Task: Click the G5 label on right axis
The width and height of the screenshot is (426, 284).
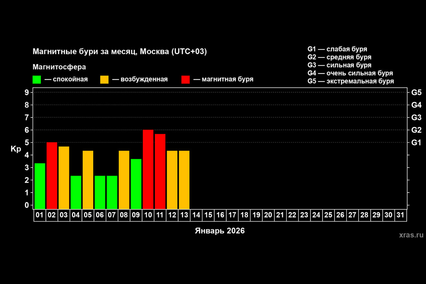Action: (416, 93)
